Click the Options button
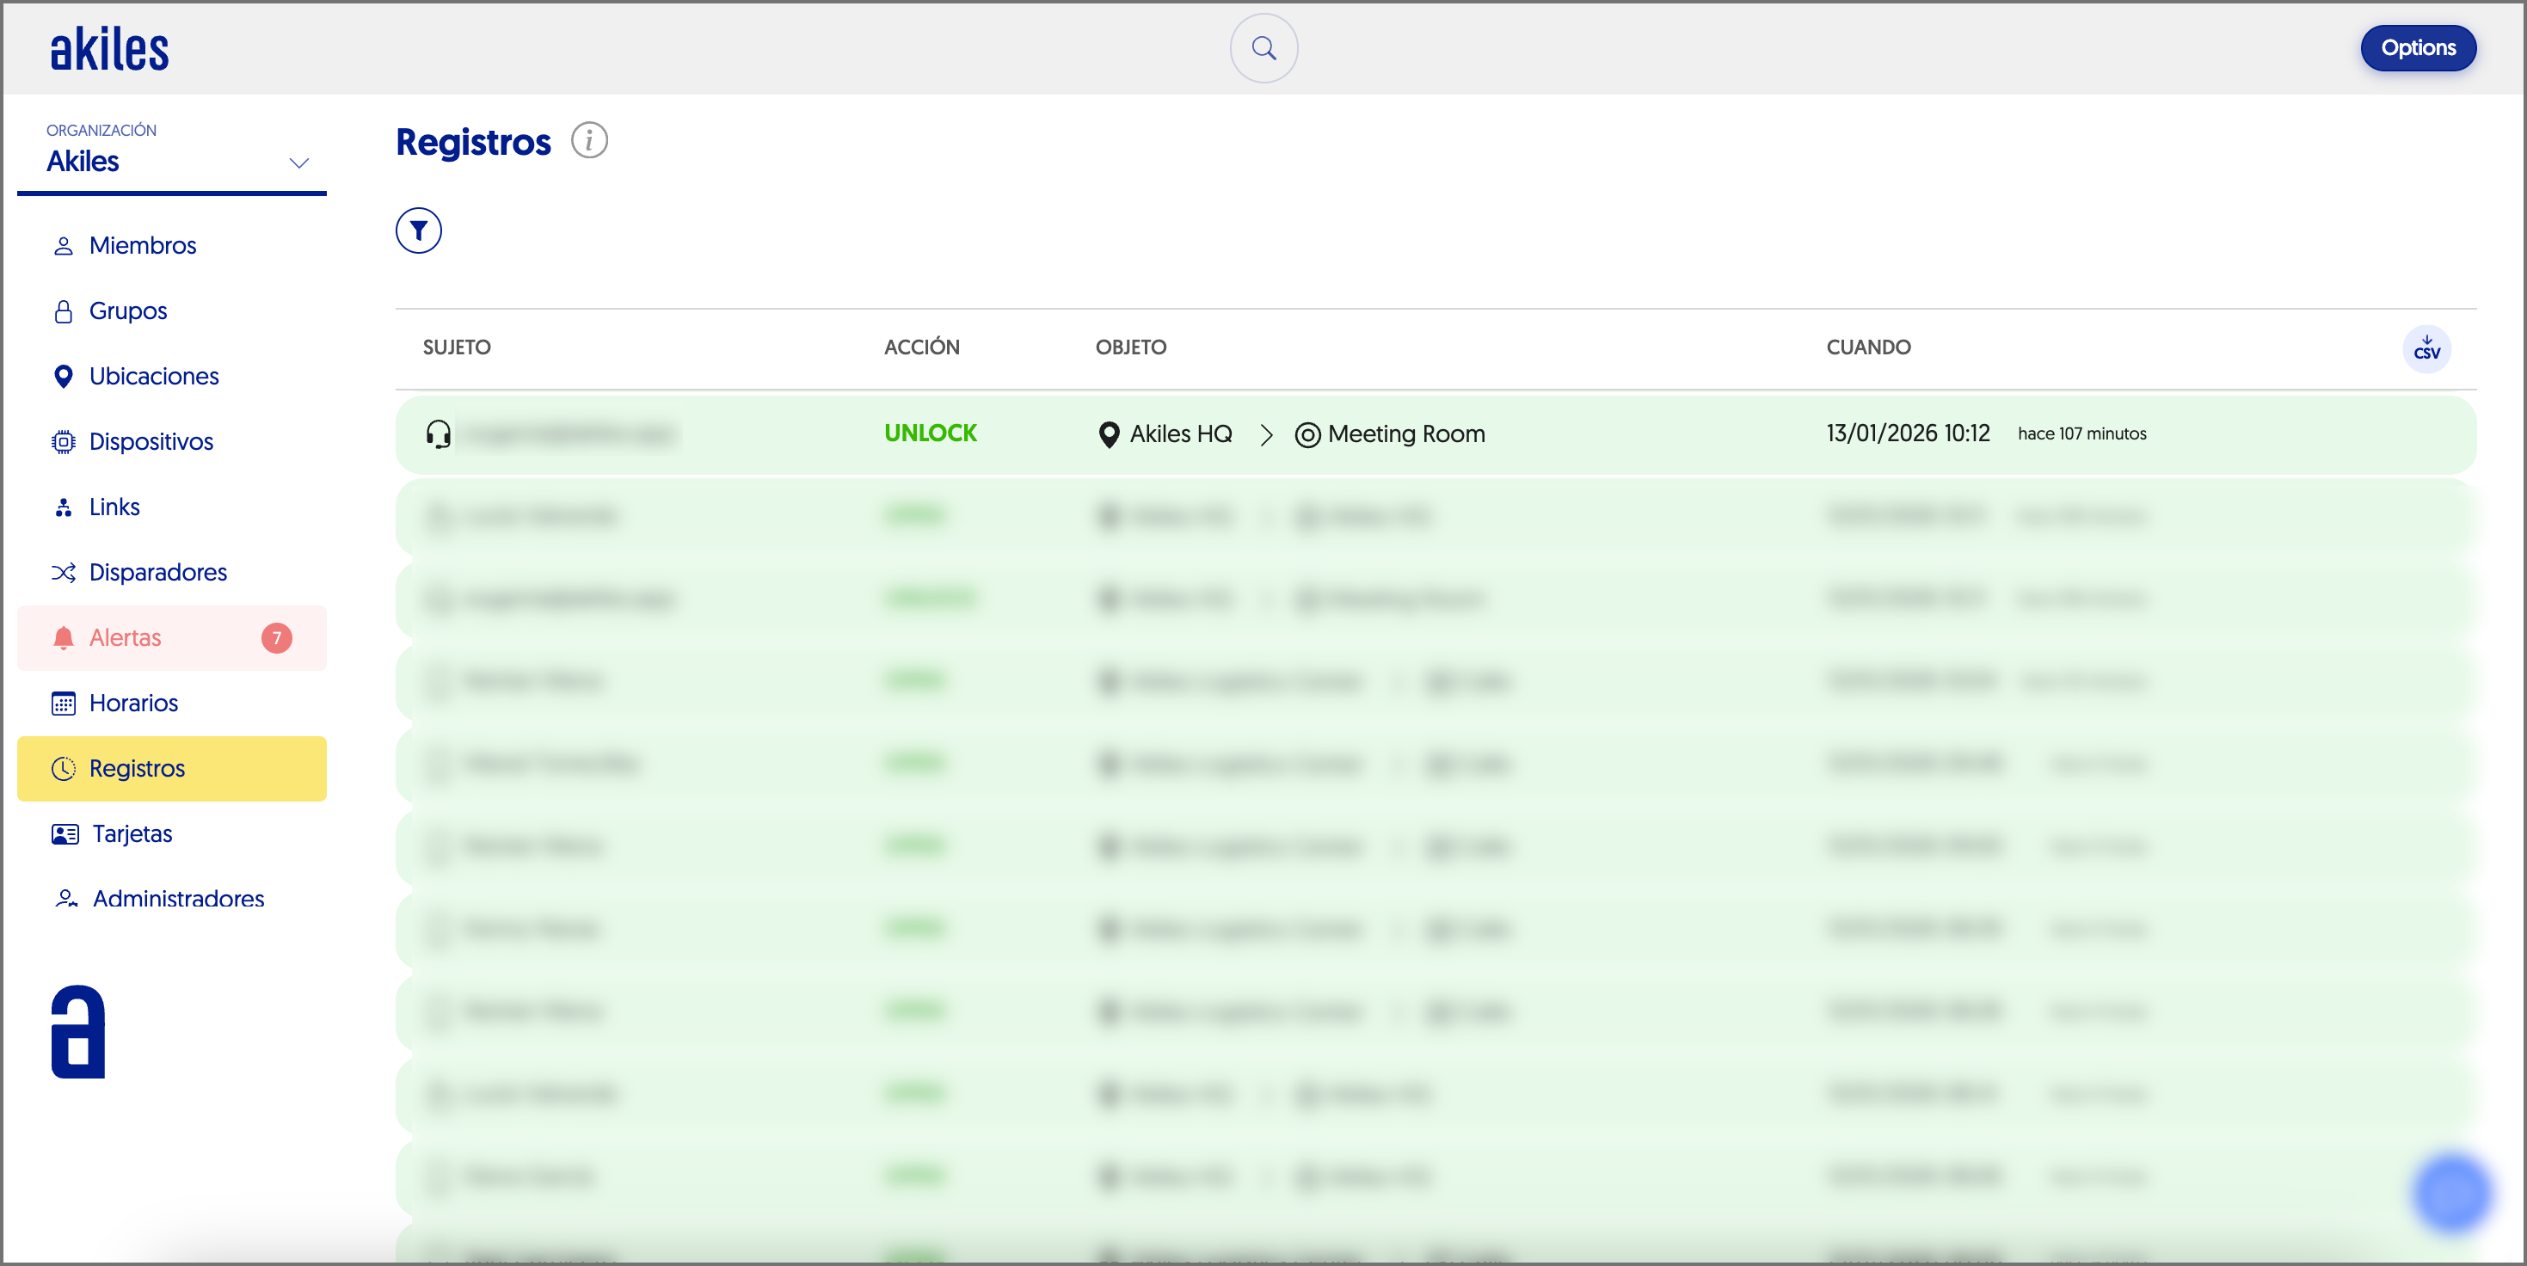Image resolution: width=2527 pixels, height=1266 pixels. 2417,48
